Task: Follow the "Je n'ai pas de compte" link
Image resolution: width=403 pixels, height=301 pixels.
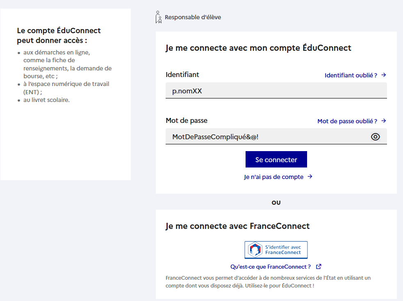Action: (x=274, y=177)
